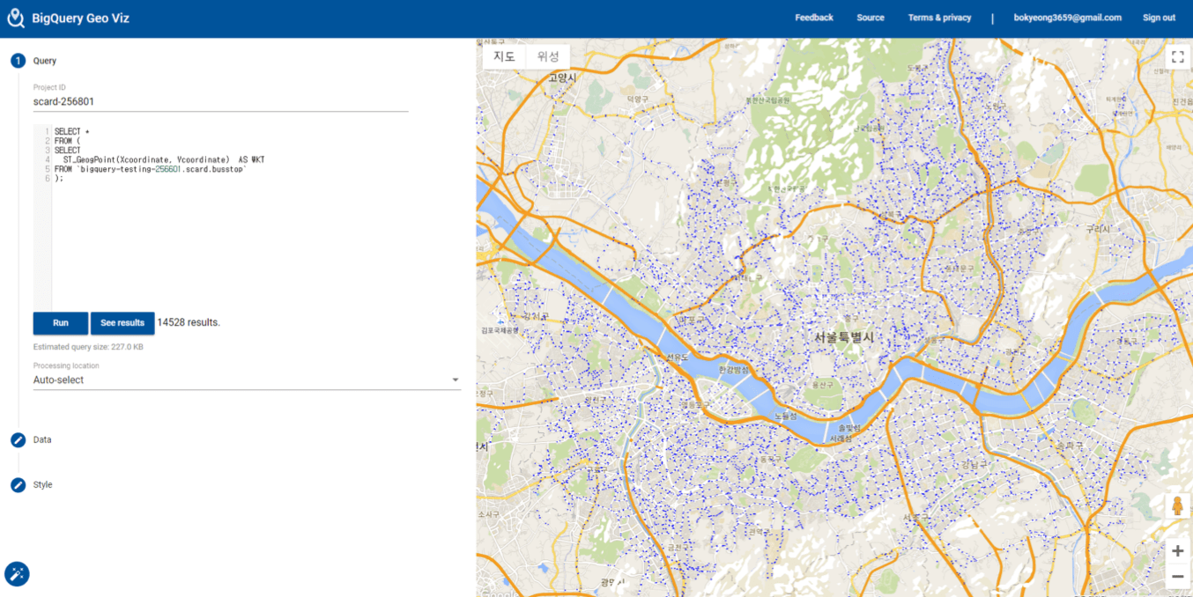Open the Processing location dropdown
This screenshot has width=1193, height=597.
(x=247, y=380)
